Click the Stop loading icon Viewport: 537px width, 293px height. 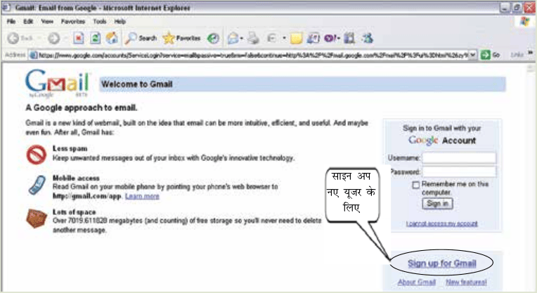[x=79, y=39]
